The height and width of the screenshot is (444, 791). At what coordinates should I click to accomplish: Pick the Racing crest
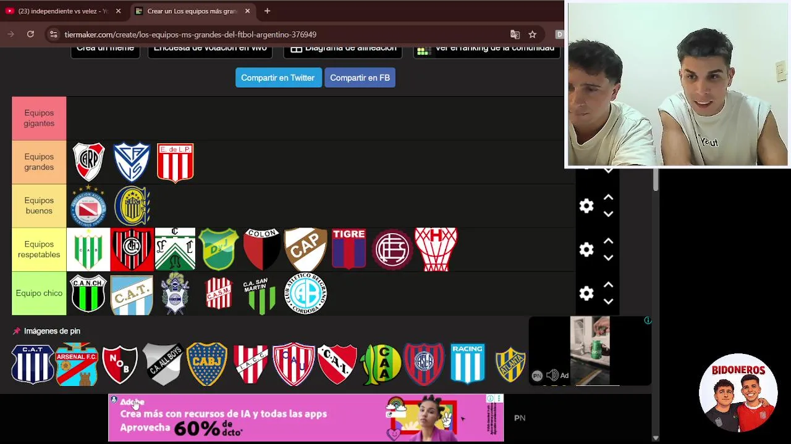pos(467,364)
